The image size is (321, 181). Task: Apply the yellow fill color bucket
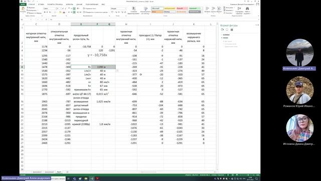(60, 12)
